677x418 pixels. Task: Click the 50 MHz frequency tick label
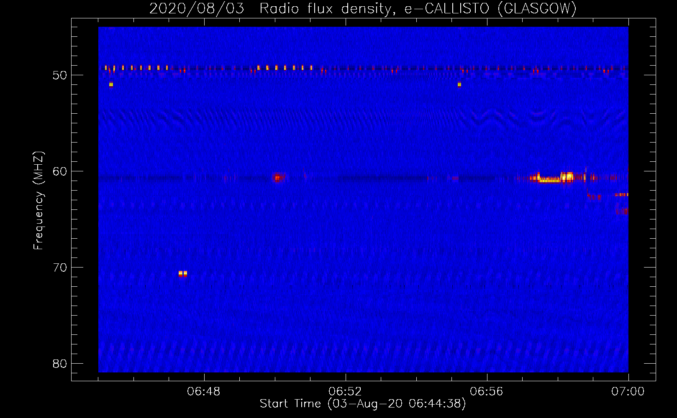pos(60,75)
